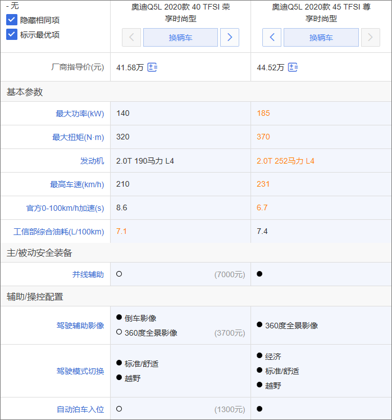
Task: Click 换辆车 button for 40 TFSI model
Action: pos(180,38)
